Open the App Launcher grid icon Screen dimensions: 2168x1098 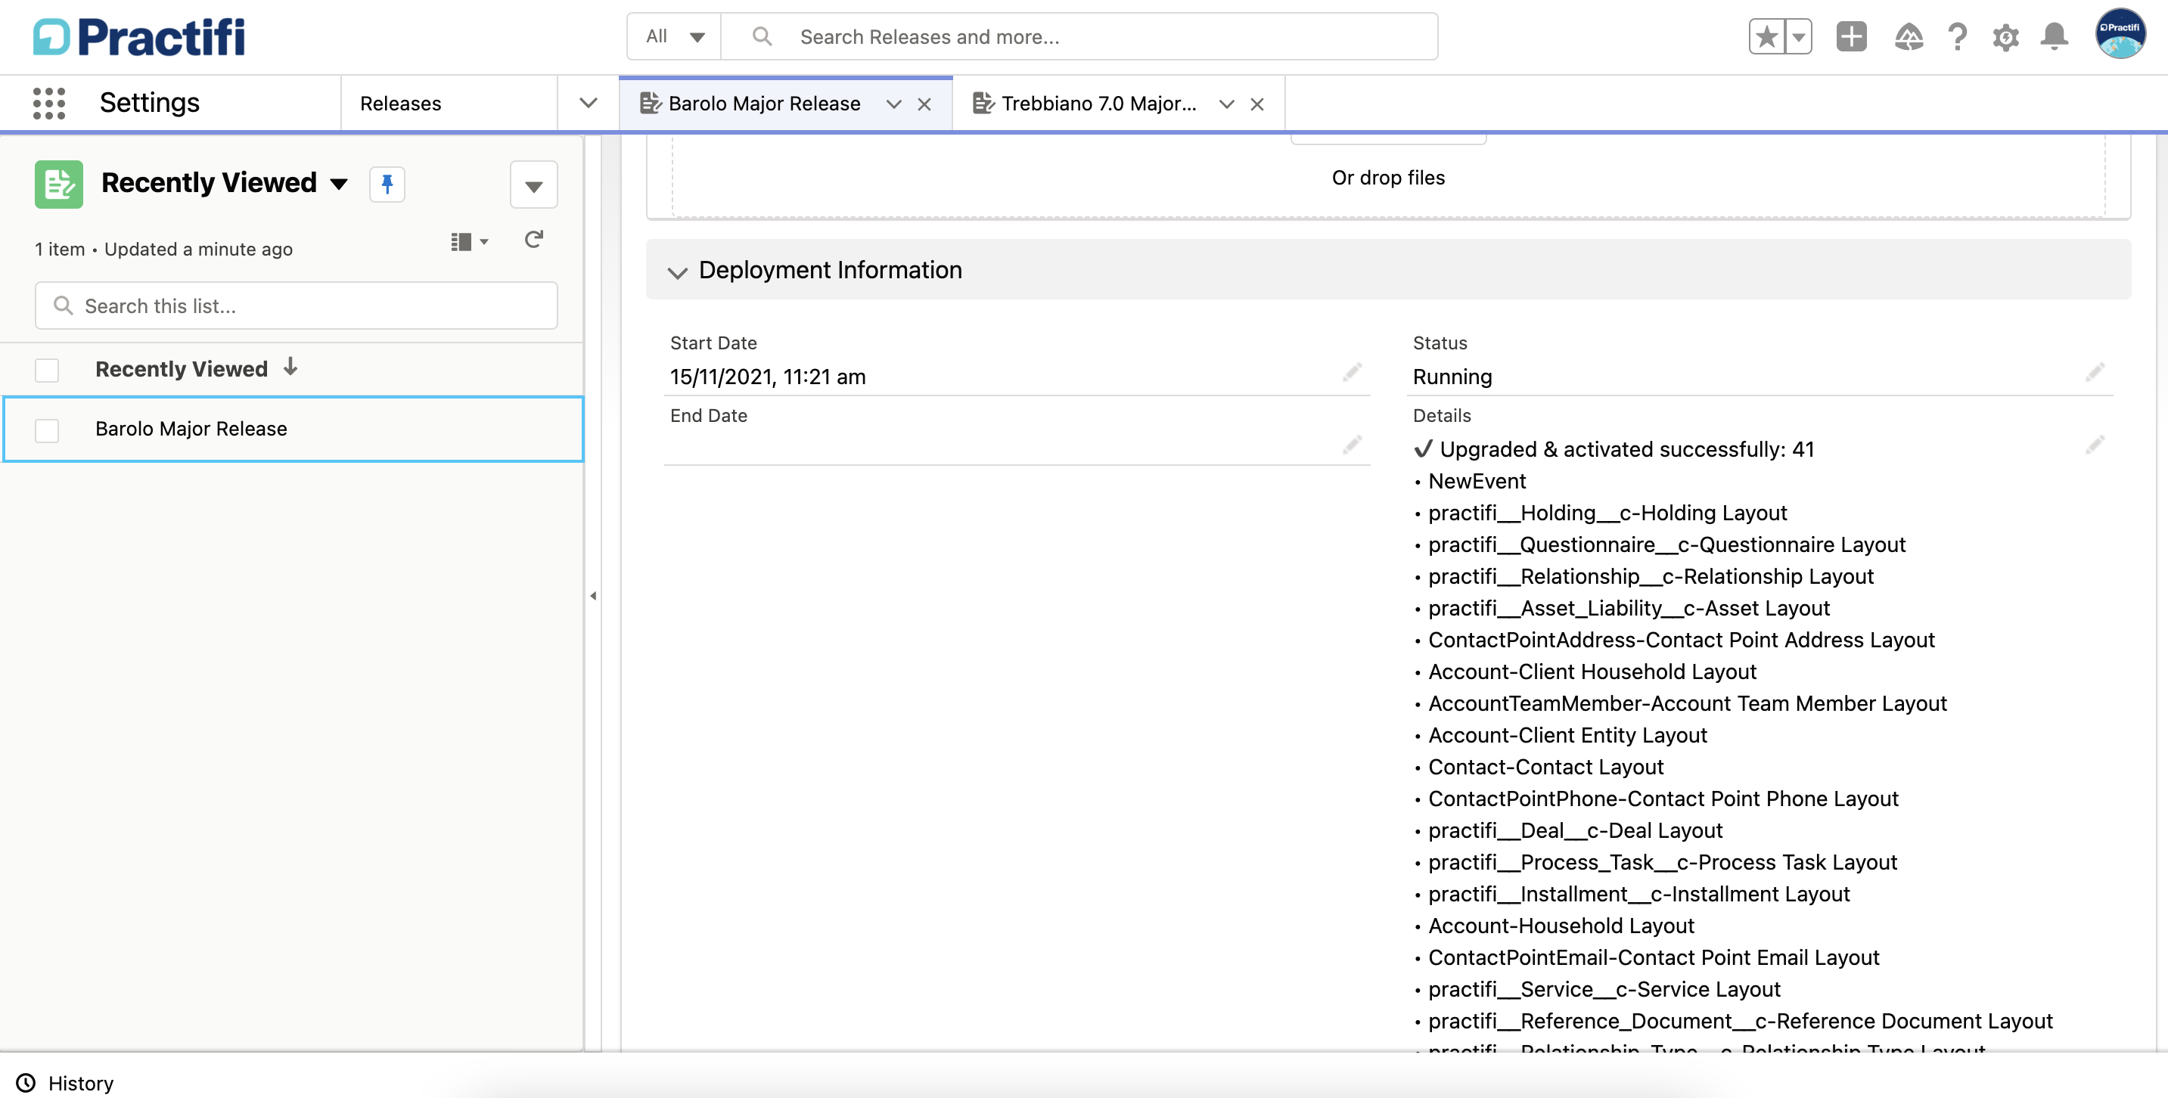click(49, 103)
